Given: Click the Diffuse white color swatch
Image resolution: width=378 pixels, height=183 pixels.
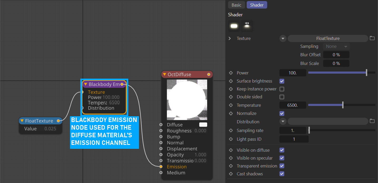Looking at the screenshot, I should click(203, 125).
